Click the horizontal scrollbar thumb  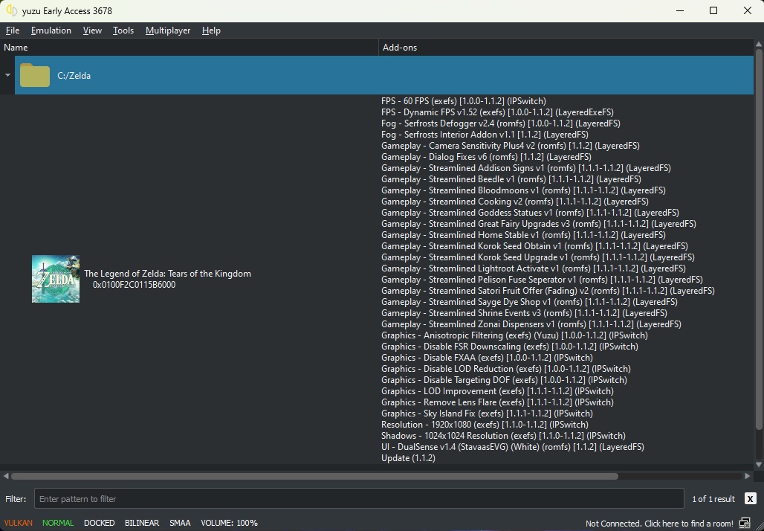click(x=314, y=476)
